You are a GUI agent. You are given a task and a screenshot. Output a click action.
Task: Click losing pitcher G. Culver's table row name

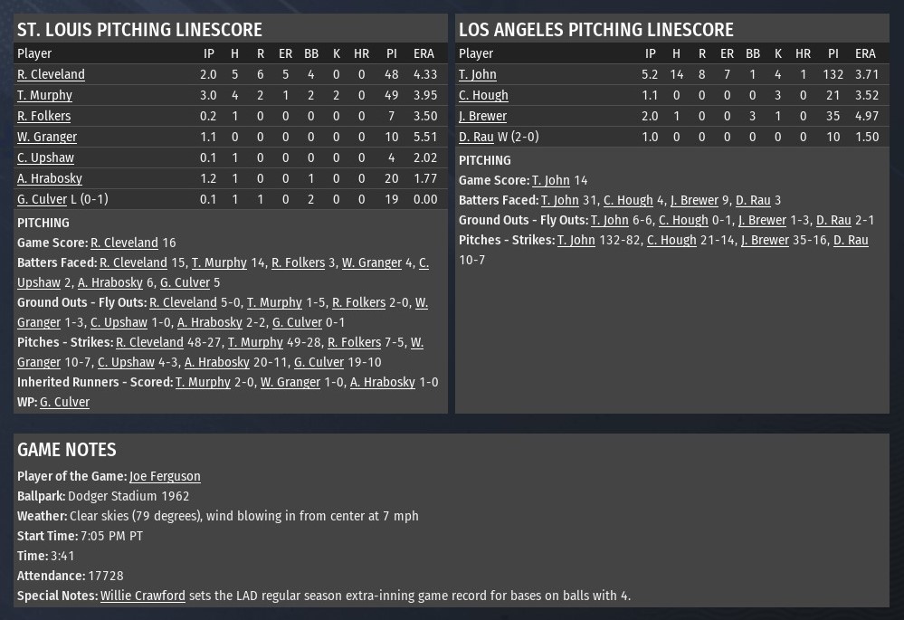[42, 199]
